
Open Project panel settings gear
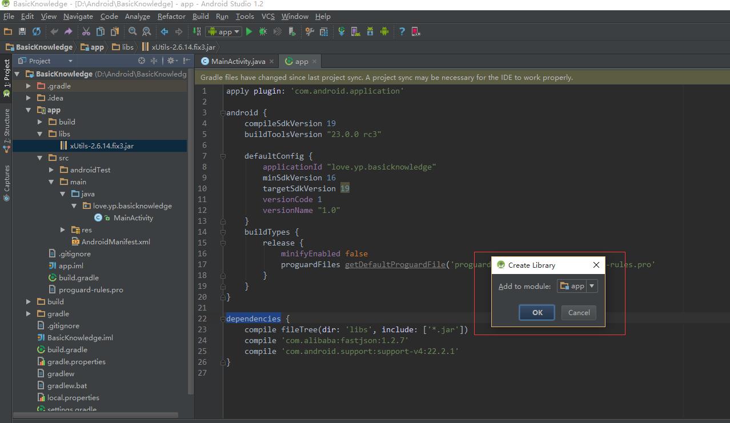click(x=171, y=61)
